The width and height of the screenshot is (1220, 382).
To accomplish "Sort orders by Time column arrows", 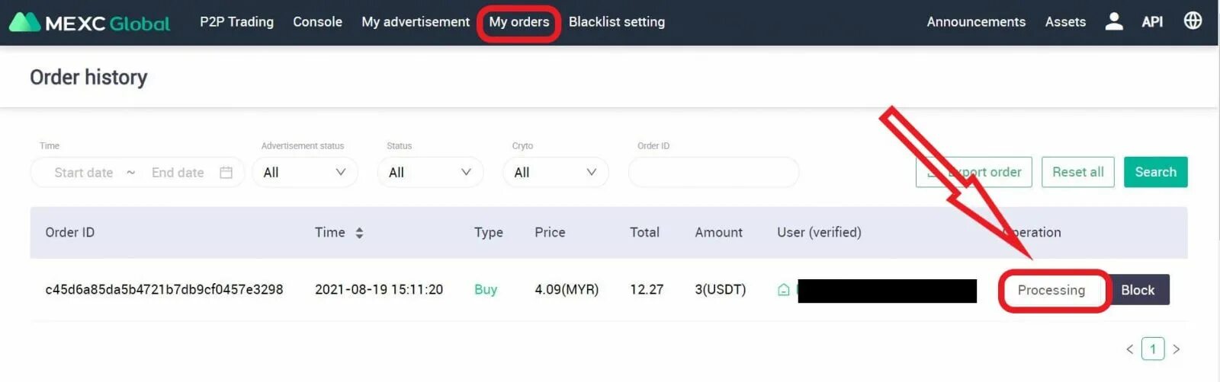I will [359, 233].
